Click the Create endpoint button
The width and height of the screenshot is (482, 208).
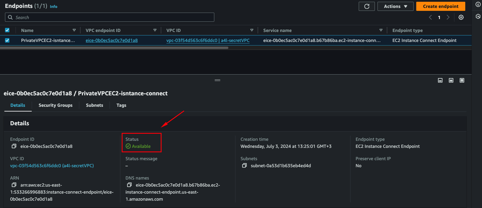440,6
